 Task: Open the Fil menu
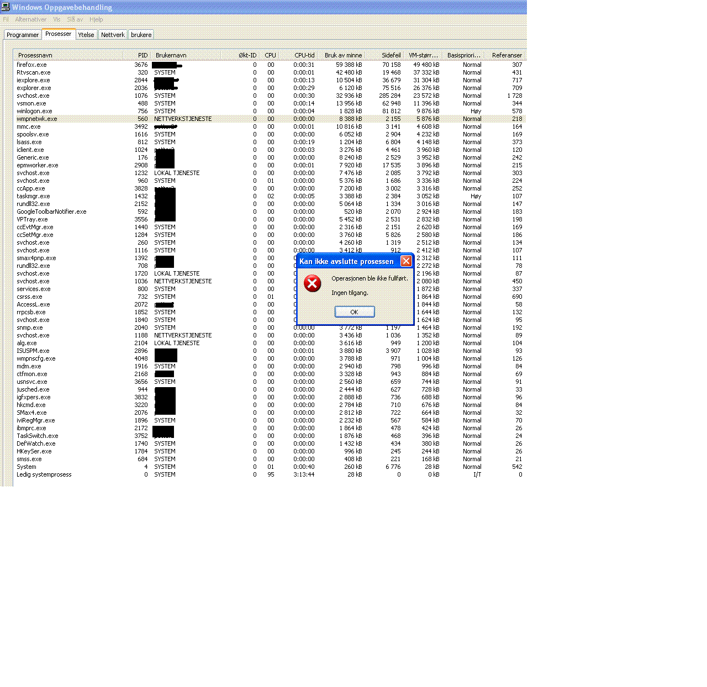[x=6, y=19]
